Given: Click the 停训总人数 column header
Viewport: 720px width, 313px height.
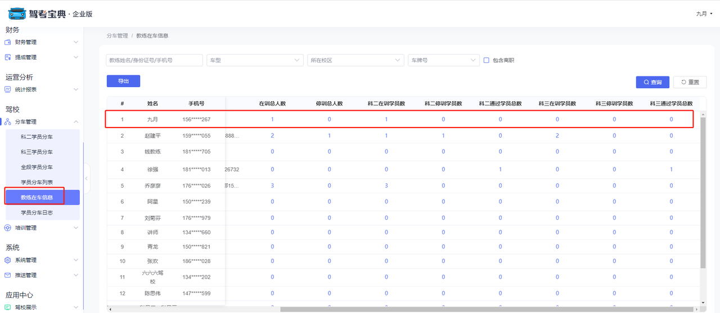Looking at the screenshot, I should 329,103.
